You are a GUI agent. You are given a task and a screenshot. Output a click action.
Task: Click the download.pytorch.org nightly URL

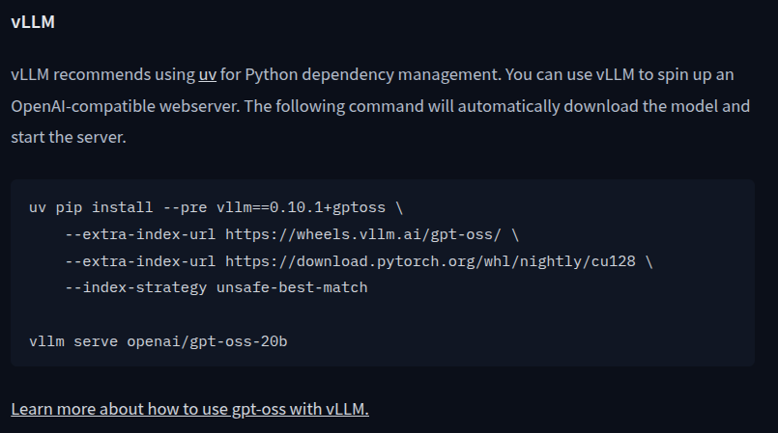pyautogui.click(x=430, y=261)
